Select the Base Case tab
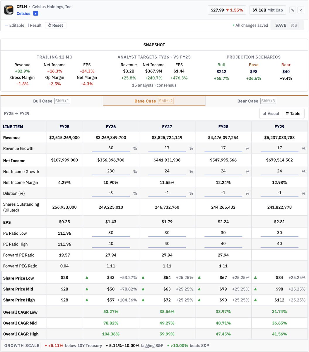Image resolution: width=309 pixels, height=352 pixels. [154, 101]
